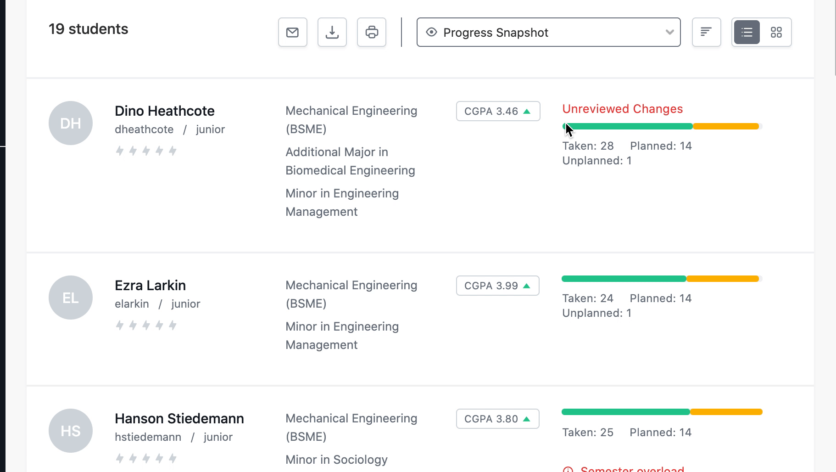
Task: Click Ezra Larkin's course progress bar
Action: click(661, 279)
